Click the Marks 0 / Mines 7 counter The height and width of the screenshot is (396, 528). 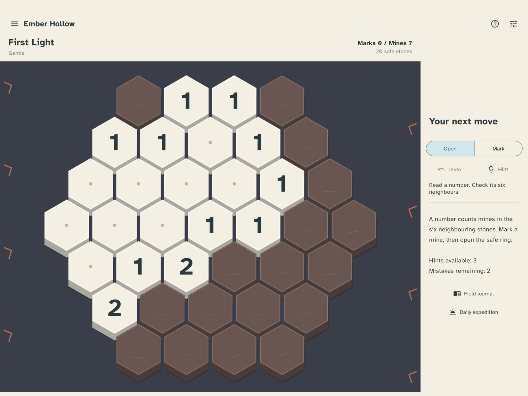[x=384, y=43]
